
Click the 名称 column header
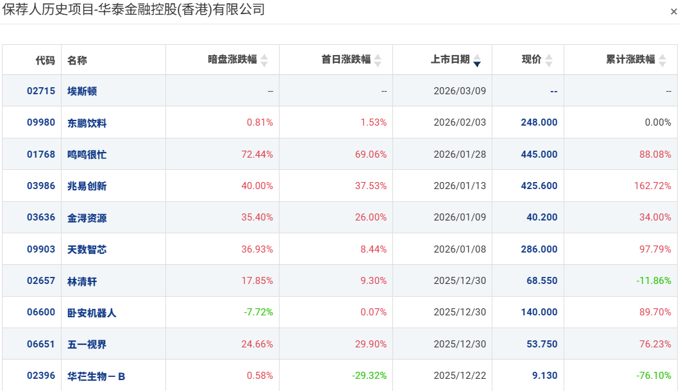(x=77, y=60)
